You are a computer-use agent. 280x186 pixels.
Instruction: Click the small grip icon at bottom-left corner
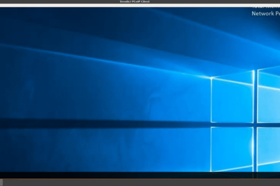point(1,183)
